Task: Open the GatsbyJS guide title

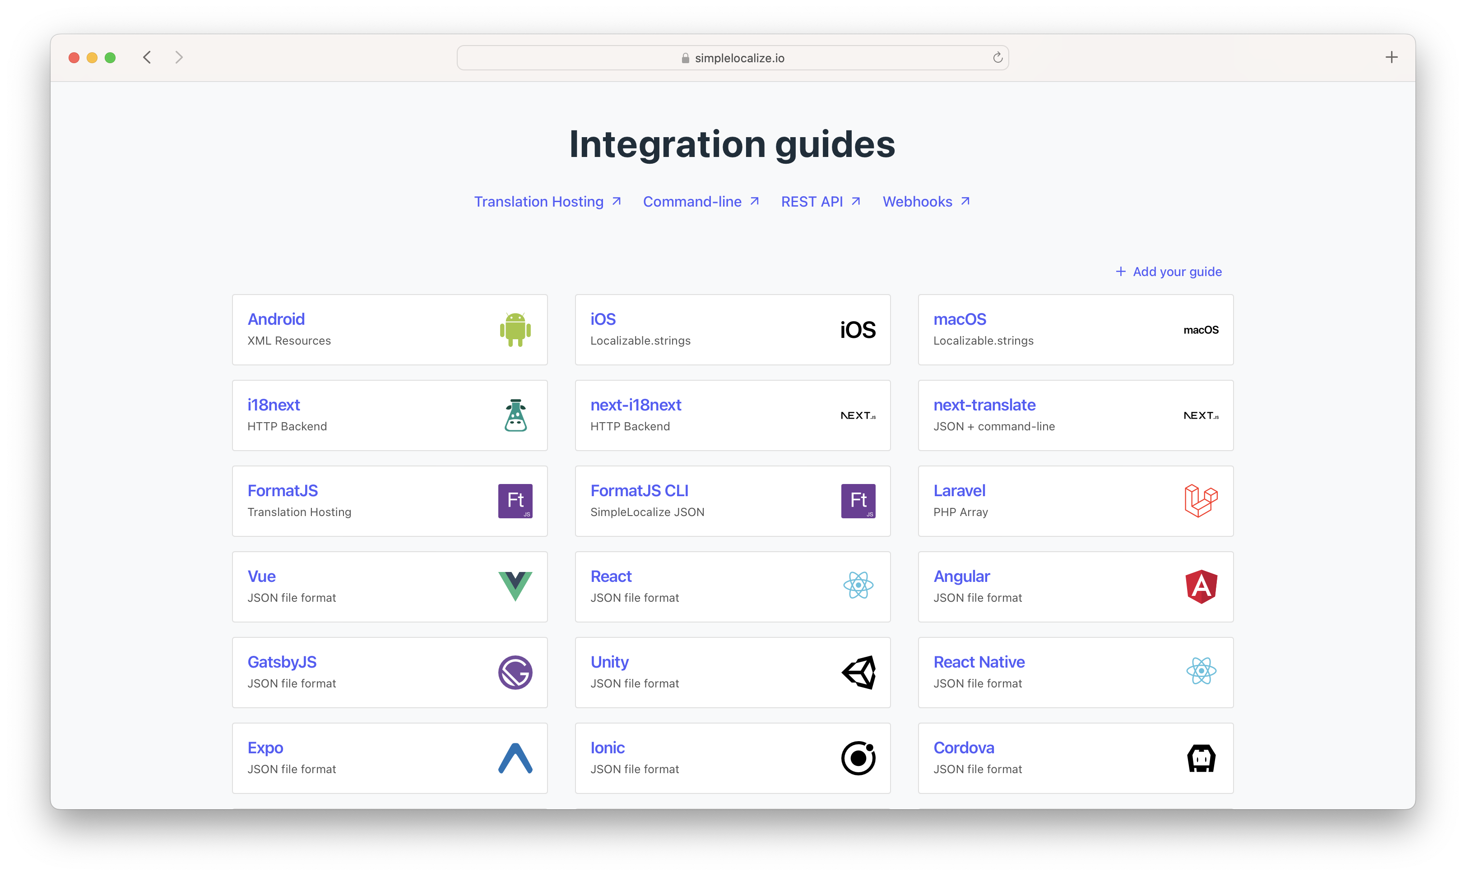Action: click(282, 662)
